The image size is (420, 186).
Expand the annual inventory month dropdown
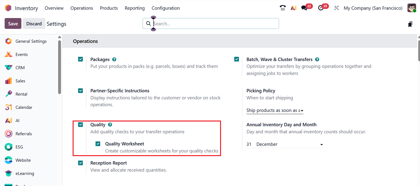pyautogui.click(x=290, y=144)
